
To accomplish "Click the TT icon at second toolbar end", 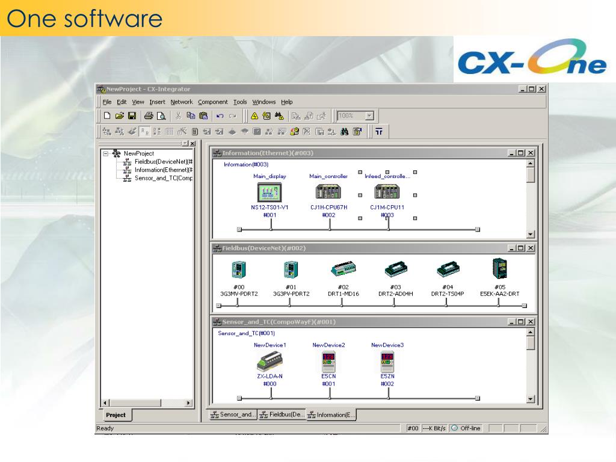I will (x=379, y=132).
